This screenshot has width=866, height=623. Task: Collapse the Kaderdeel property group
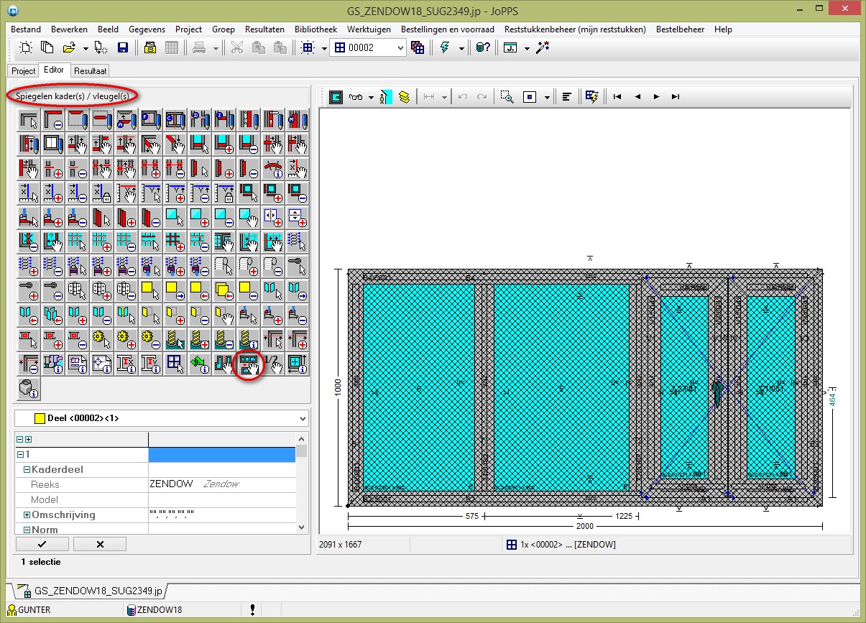pyautogui.click(x=26, y=469)
